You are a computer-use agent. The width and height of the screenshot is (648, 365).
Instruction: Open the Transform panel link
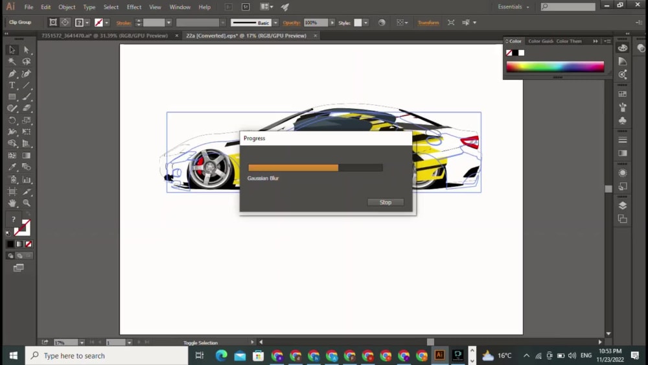428,23
